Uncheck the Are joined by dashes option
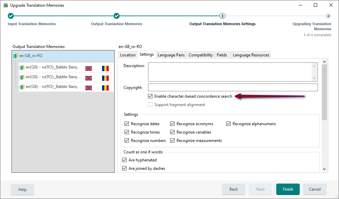Viewport: 339px width, 199px height. click(x=125, y=168)
